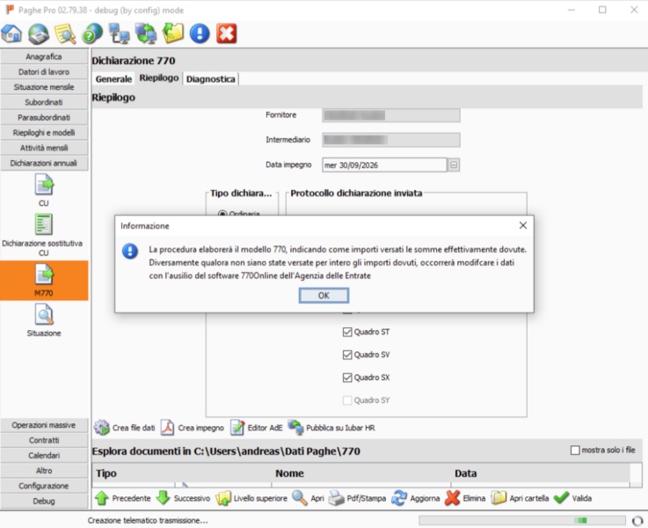Click the status bar spinner icon
The image size is (648, 528).
(637, 520)
